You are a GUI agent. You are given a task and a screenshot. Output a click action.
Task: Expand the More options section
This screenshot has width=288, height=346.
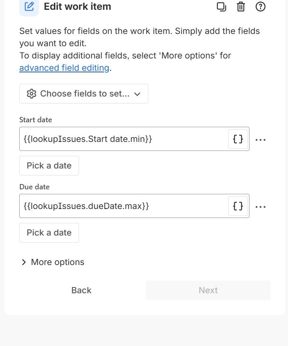tap(52, 262)
